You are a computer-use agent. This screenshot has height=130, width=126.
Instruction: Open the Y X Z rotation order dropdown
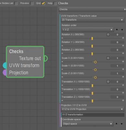[87, 30]
